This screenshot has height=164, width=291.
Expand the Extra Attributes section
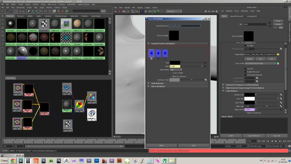pyautogui.click(x=148, y=86)
